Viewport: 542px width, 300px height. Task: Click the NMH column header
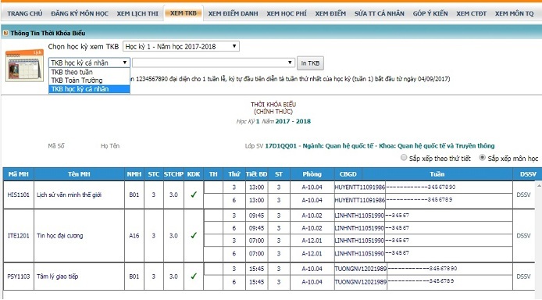(x=134, y=174)
